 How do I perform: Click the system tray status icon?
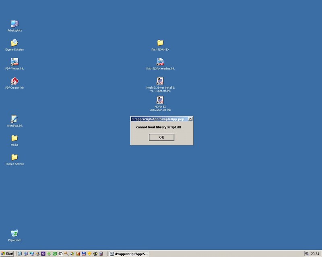point(307,254)
